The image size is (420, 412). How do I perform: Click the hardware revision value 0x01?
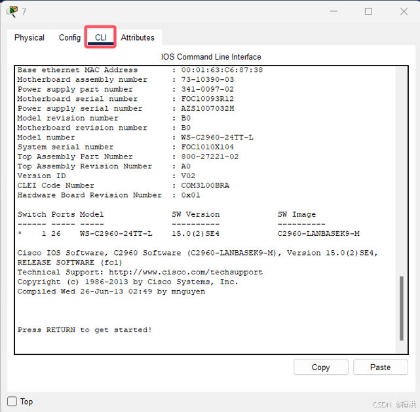tap(191, 195)
